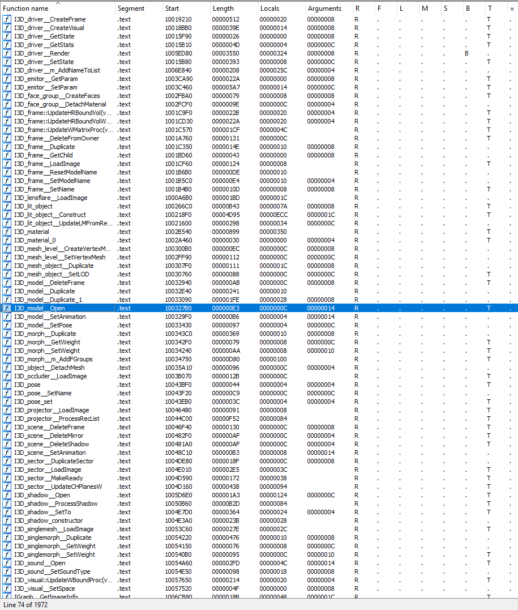Click the Locals column header
The width and height of the screenshot is (518, 610).
point(269,8)
